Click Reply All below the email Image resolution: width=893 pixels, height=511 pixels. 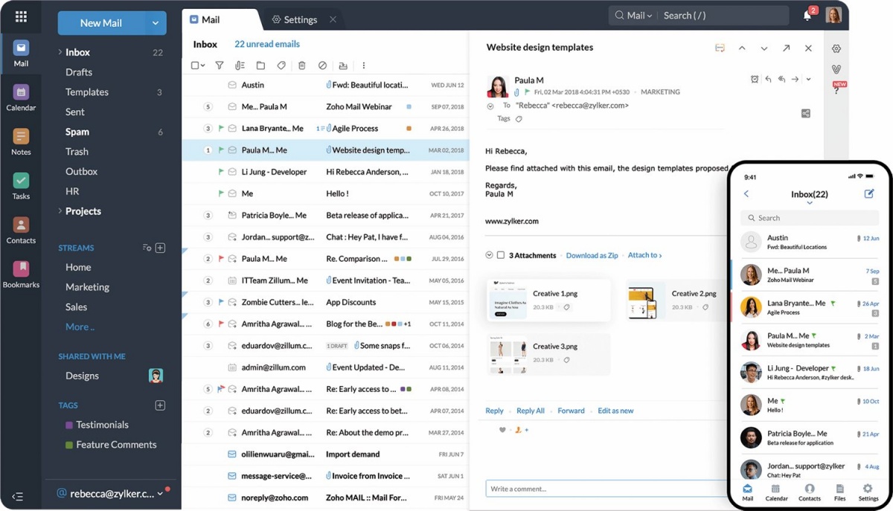click(x=531, y=411)
